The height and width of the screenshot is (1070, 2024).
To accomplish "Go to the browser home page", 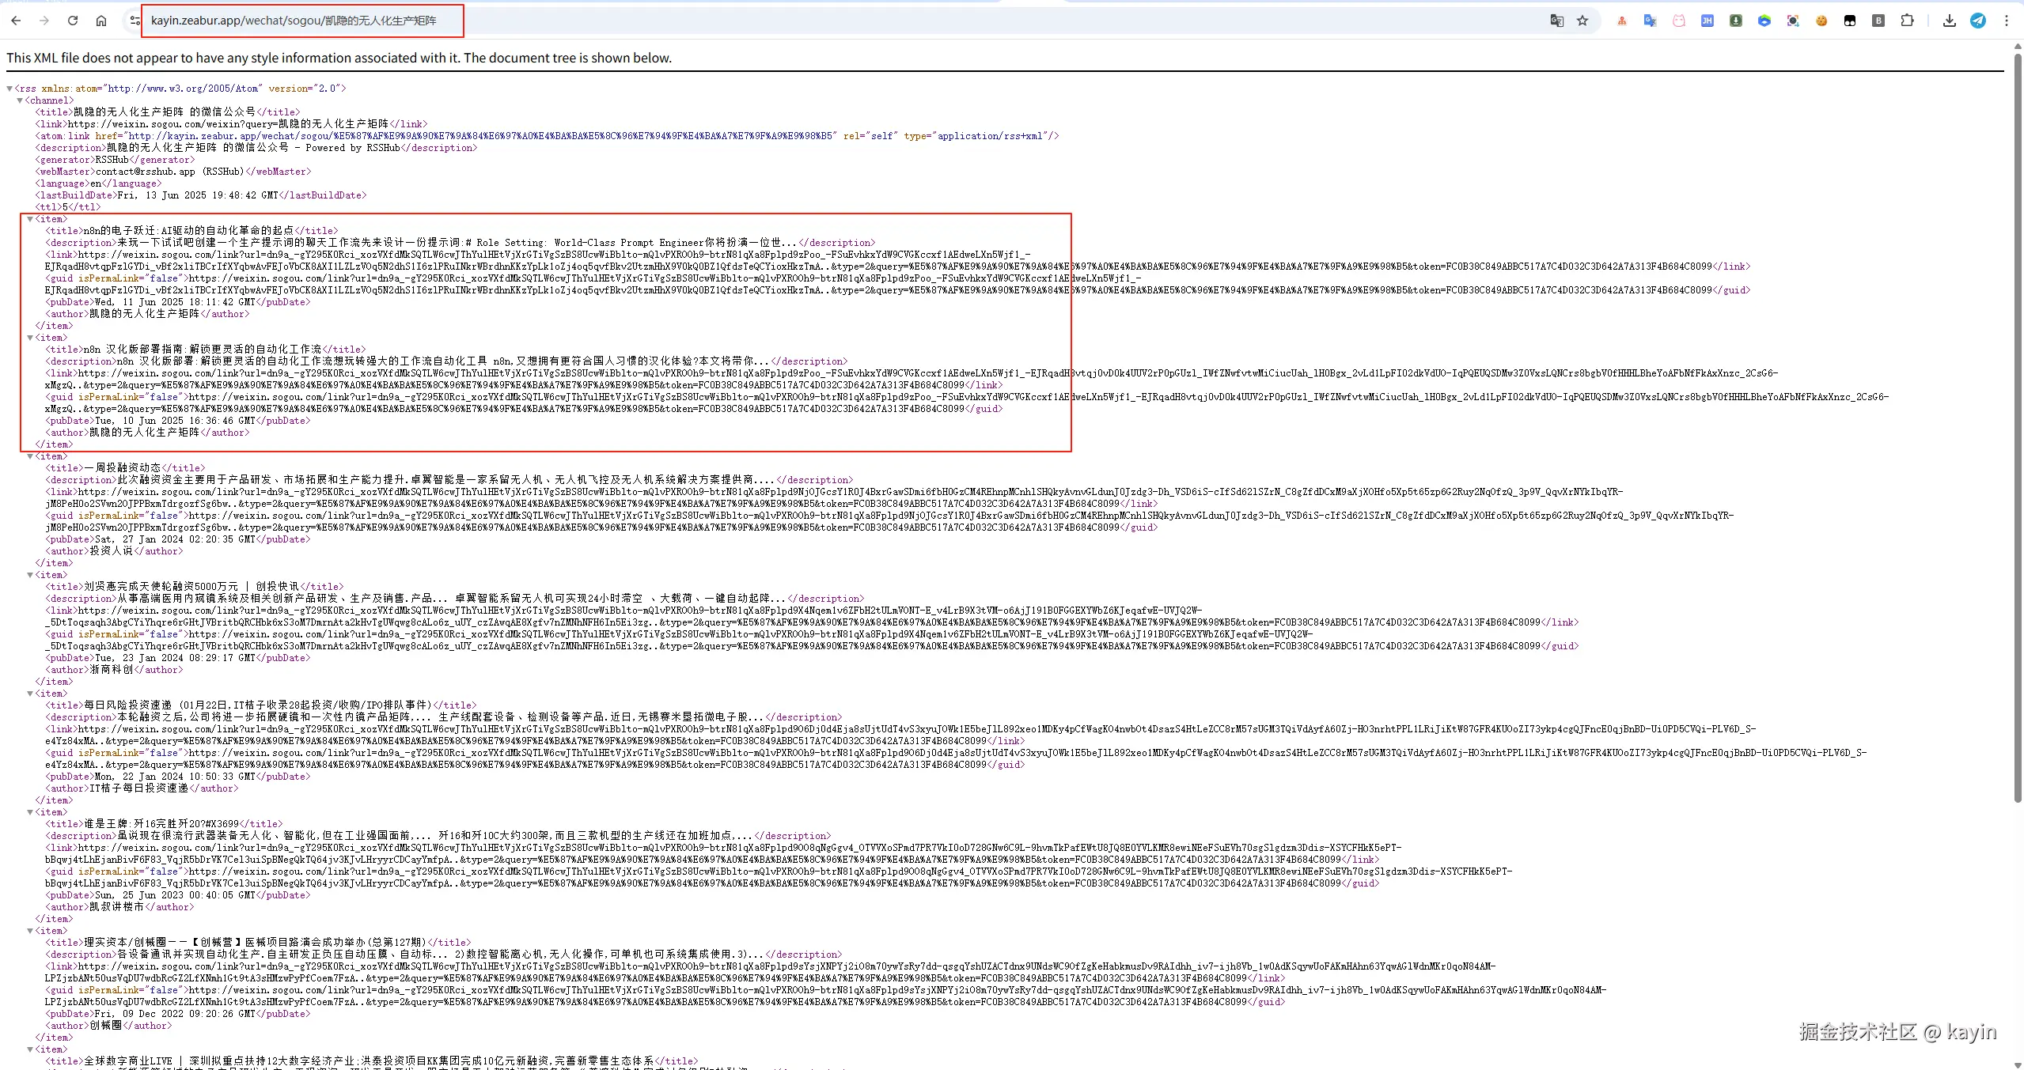I will point(101,21).
